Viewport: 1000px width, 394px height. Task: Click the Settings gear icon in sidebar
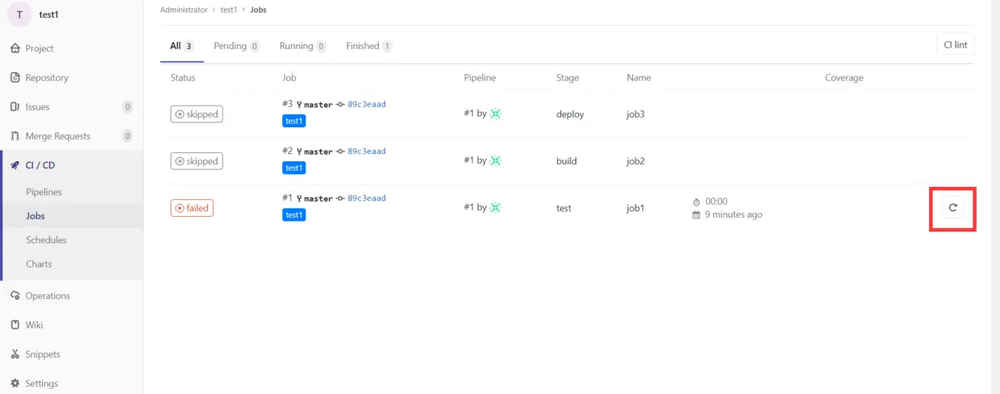15,384
